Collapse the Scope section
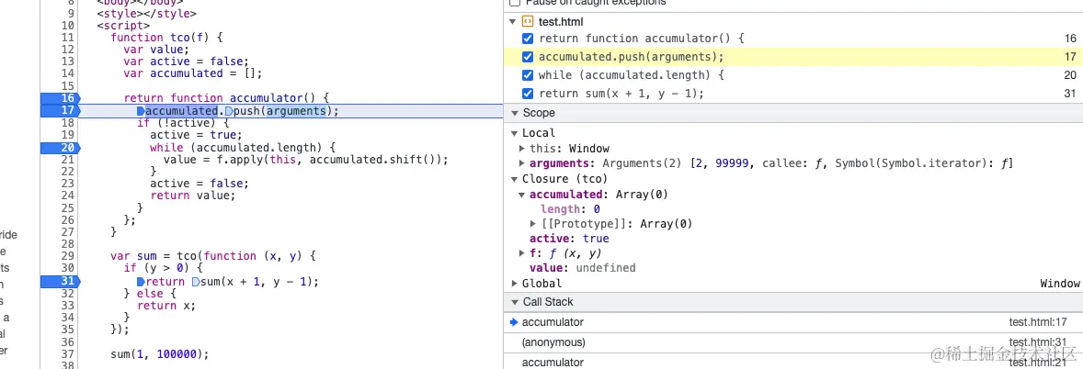The image size is (1083, 369). point(514,113)
